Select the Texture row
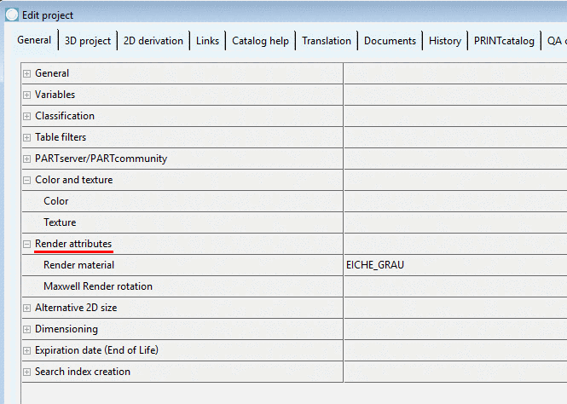This screenshot has width=567, height=404. pos(182,222)
